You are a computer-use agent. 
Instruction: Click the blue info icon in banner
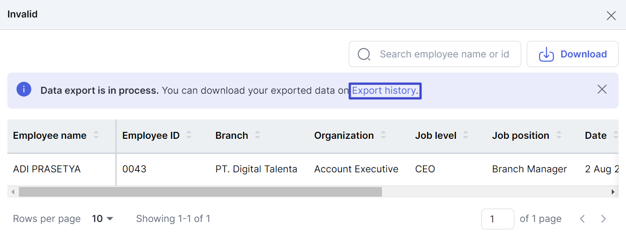pos(24,89)
